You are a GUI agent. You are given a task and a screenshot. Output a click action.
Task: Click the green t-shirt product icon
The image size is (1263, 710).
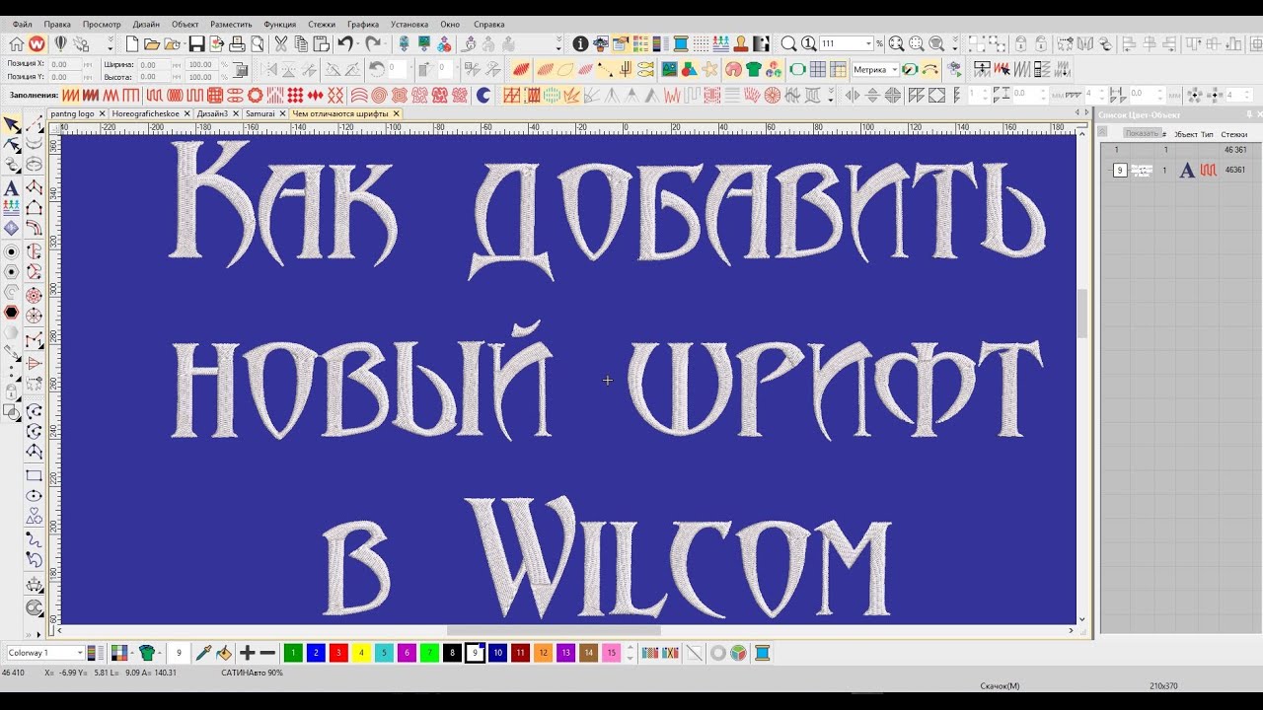[754, 69]
